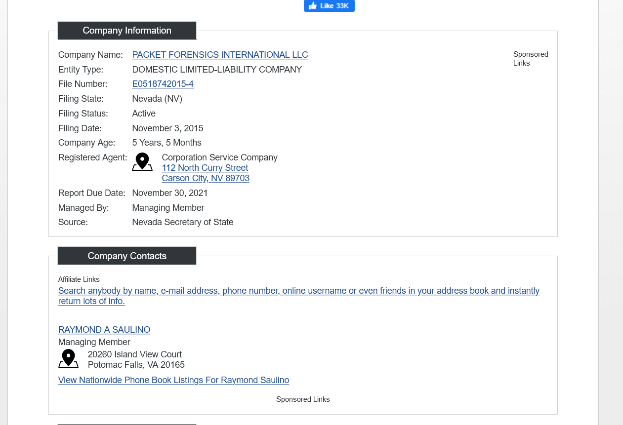
Task: Open the Carson City, NV 89703 link
Action: point(206,178)
